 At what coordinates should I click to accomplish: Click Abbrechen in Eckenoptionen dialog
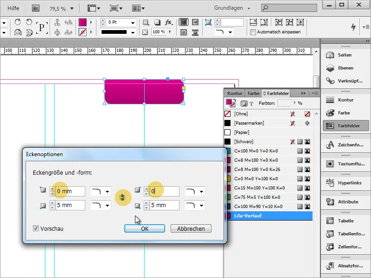coord(191,228)
